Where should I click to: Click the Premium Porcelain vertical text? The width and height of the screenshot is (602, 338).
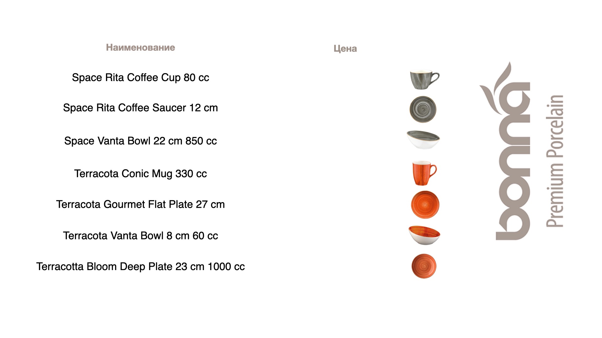(x=555, y=161)
